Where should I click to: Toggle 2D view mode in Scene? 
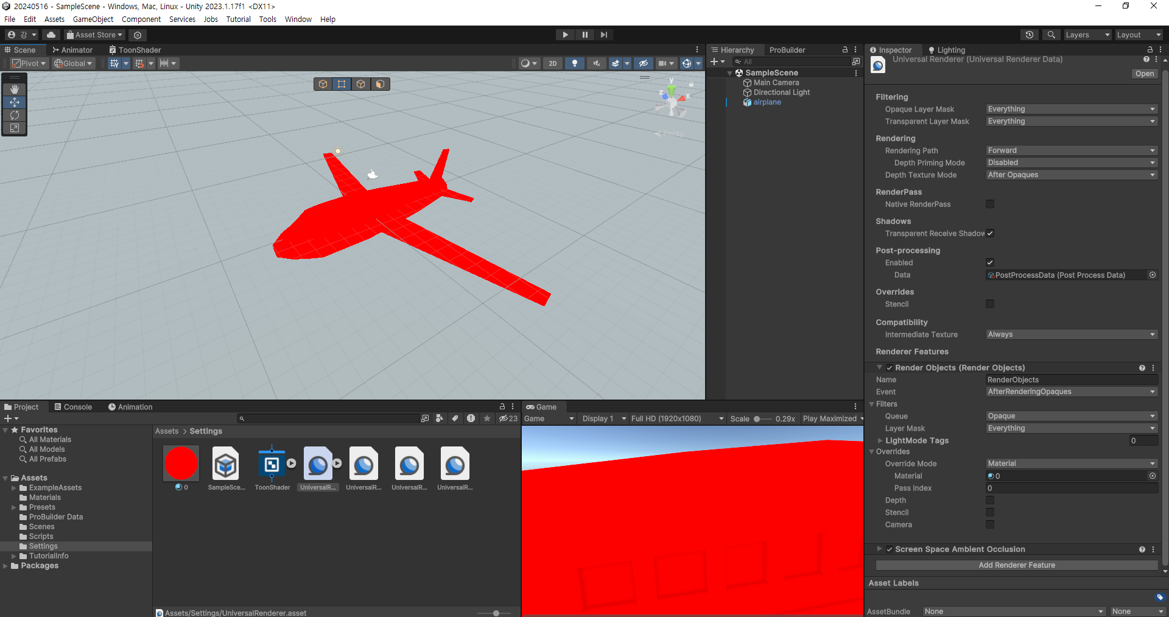coord(552,63)
